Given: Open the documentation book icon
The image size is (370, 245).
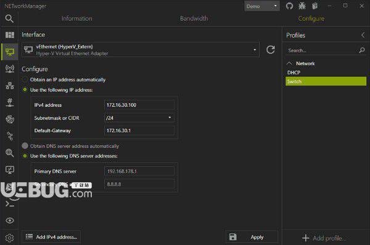Looking at the screenshot, I should coord(314,6).
